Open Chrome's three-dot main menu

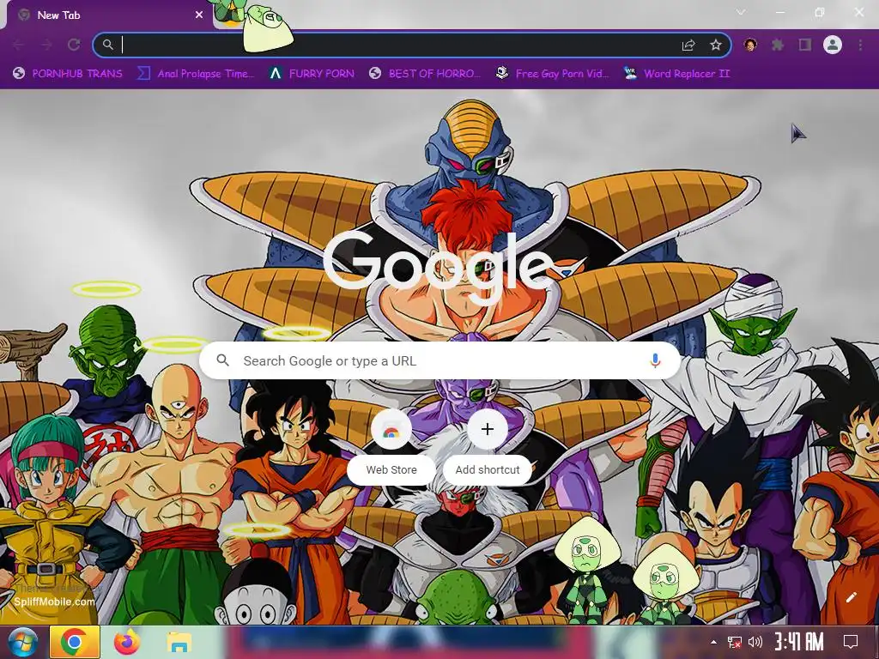pos(860,45)
